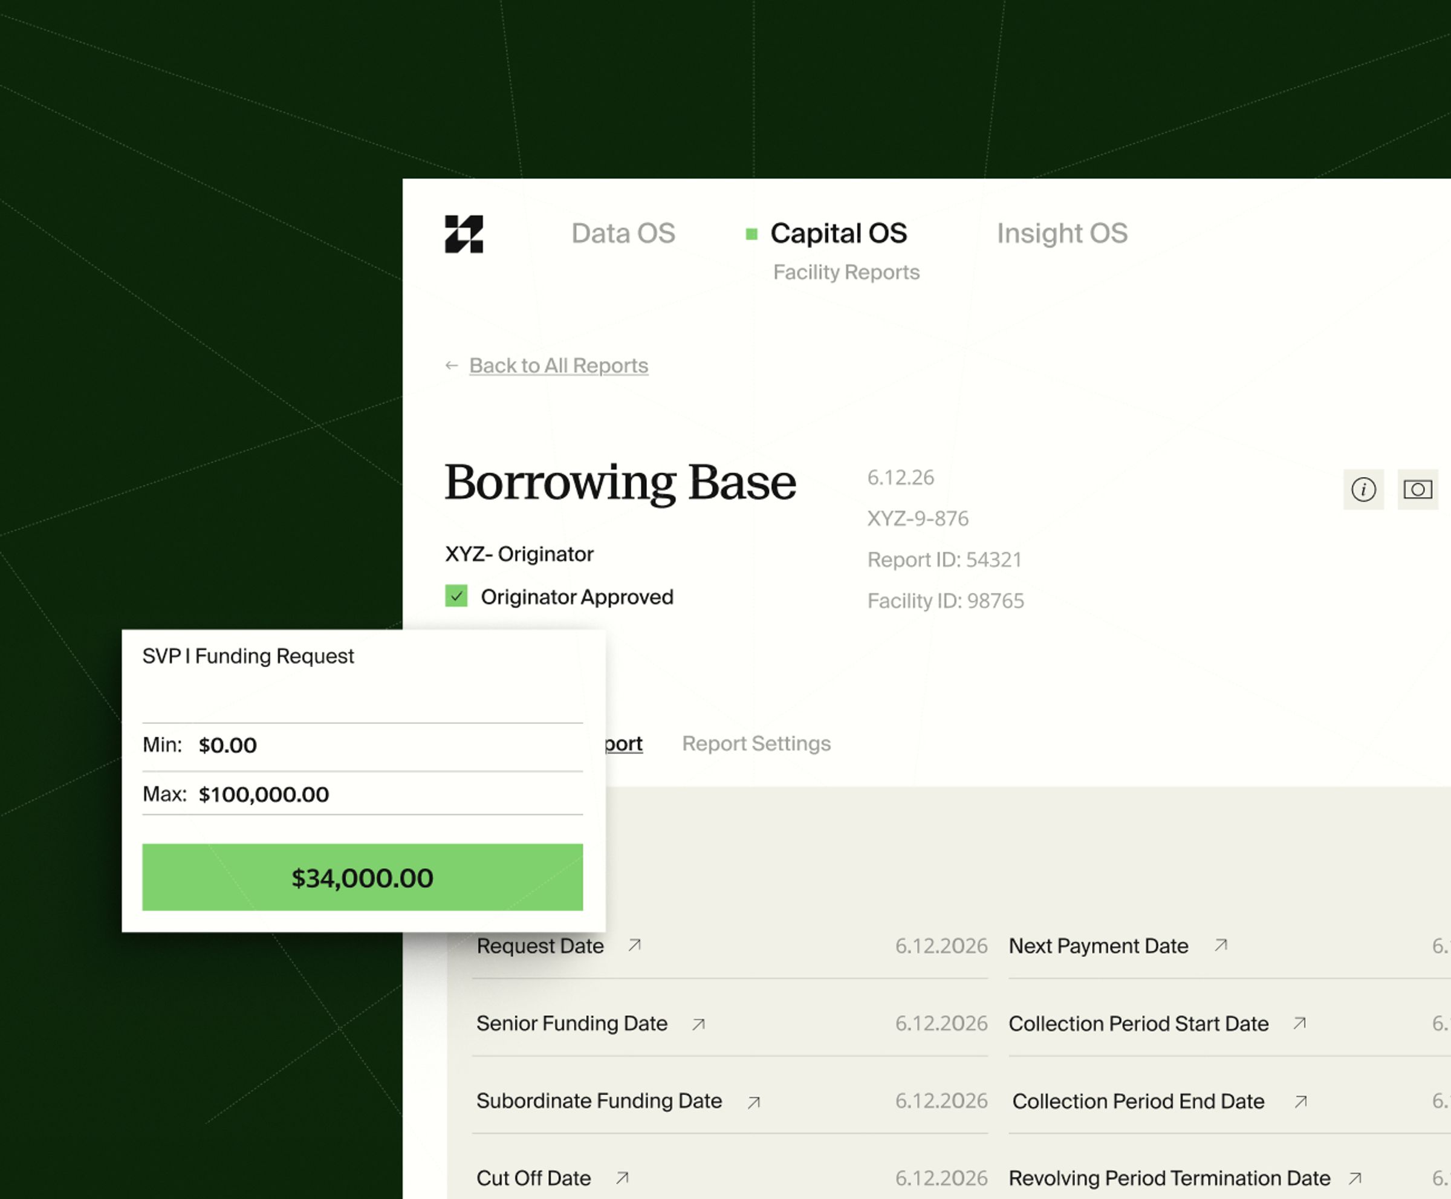The width and height of the screenshot is (1451, 1199).
Task: Open Request Date arrow link
Action: click(635, 945)
